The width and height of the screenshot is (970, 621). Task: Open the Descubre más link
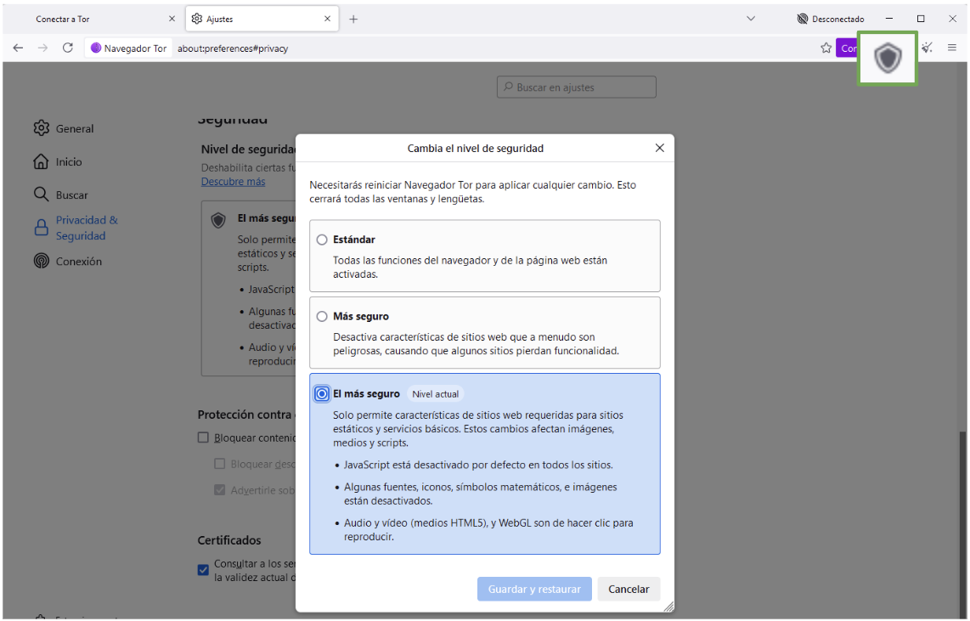click(234, 181)
